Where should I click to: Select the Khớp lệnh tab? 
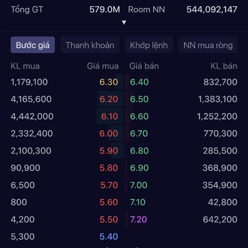(x=149, y=45)
